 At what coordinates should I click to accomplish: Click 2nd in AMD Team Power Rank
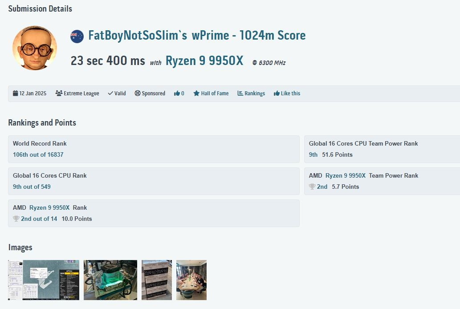click(322, 187)
